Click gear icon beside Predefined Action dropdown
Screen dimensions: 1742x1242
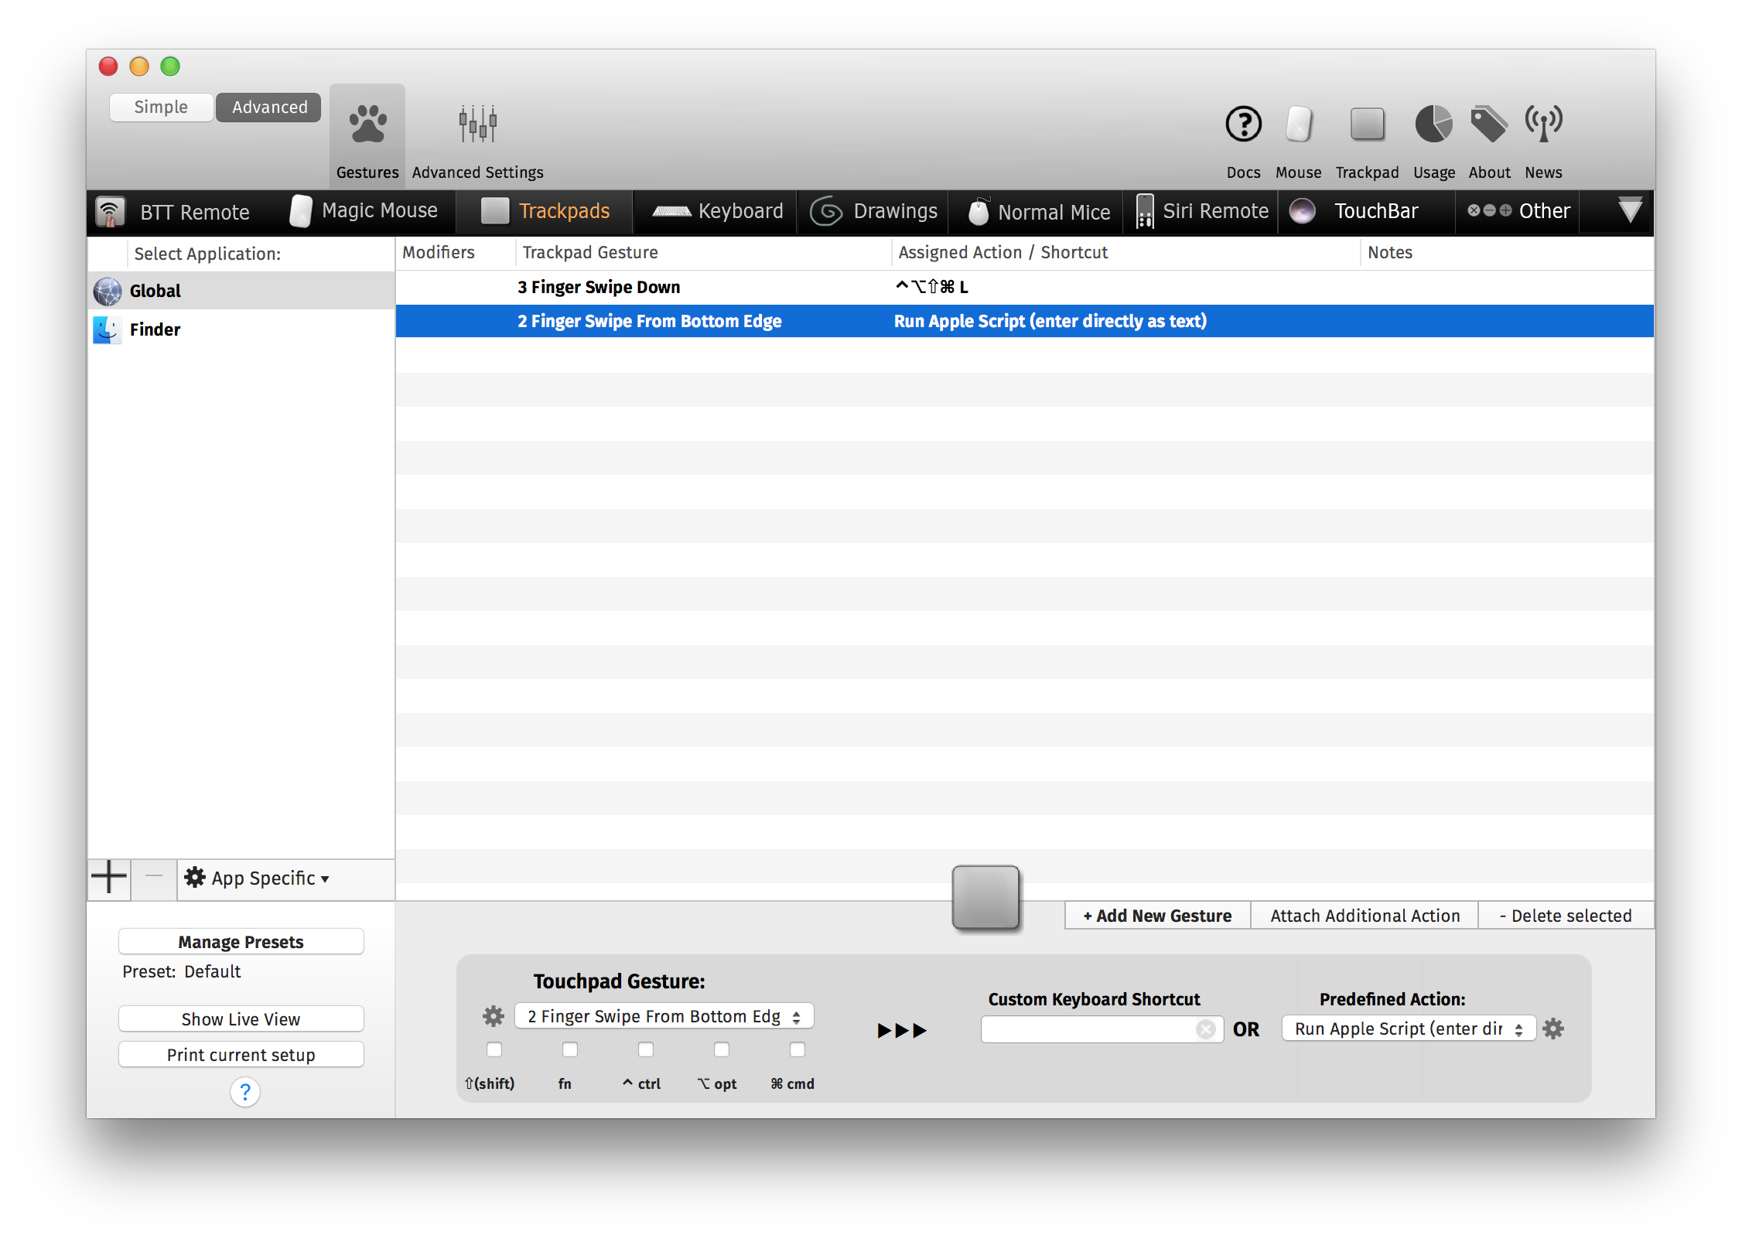[1552, 1029]
